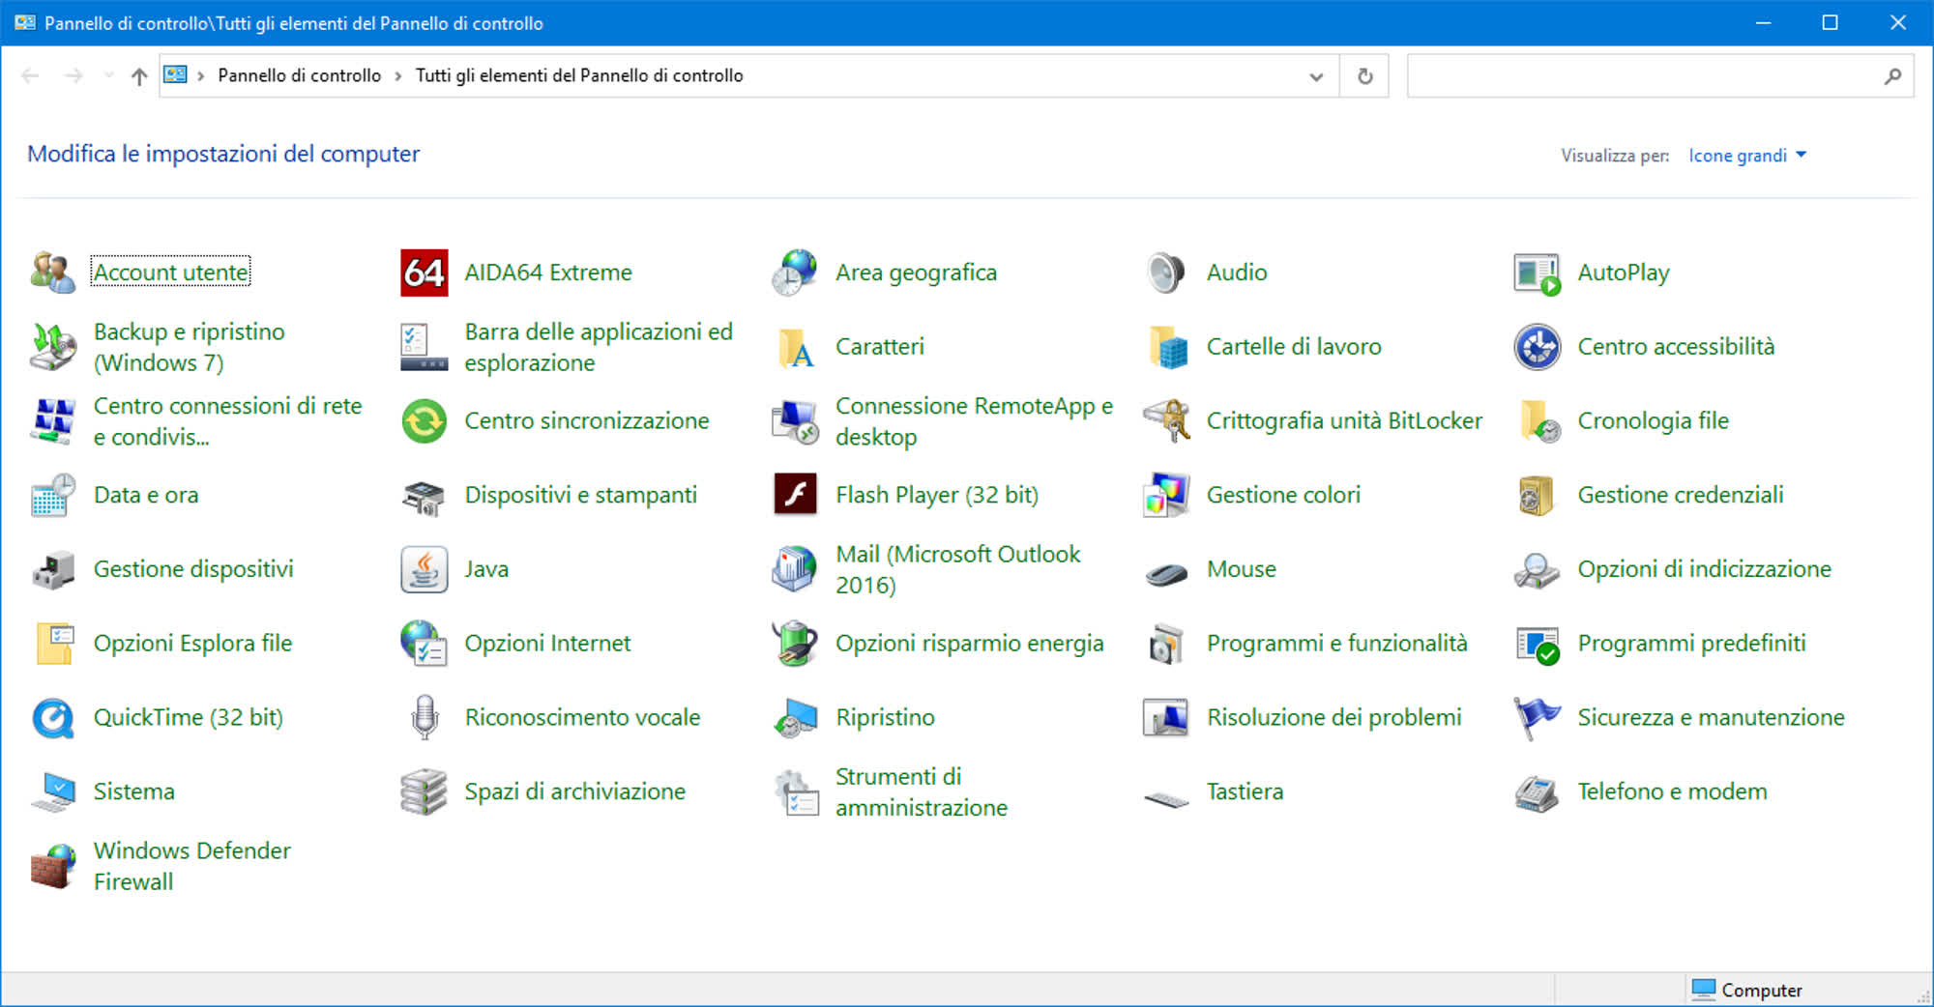1934x1007 pixels.
Task: Expand the address bar history dropdown arrow
Action: pyautogui.click(x=1315, y=76)
